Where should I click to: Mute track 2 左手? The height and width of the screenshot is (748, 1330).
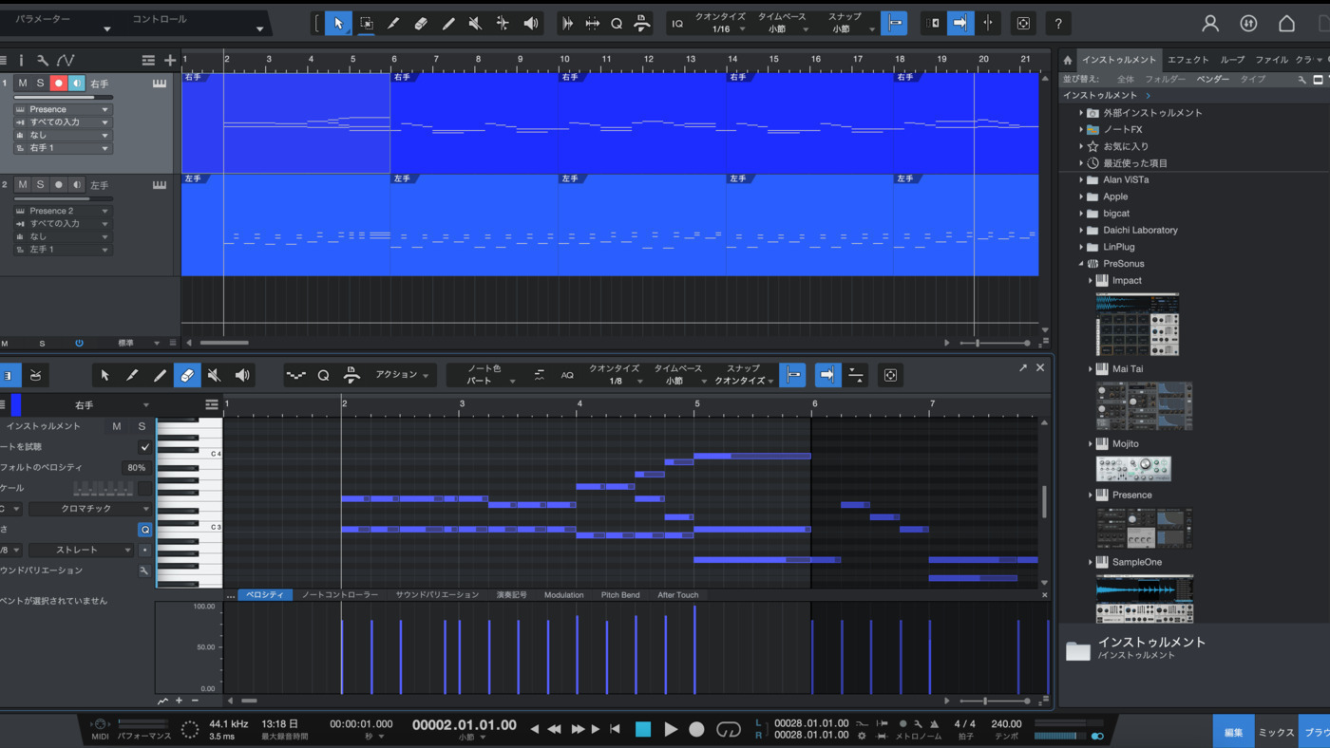[x=23, y=184]
